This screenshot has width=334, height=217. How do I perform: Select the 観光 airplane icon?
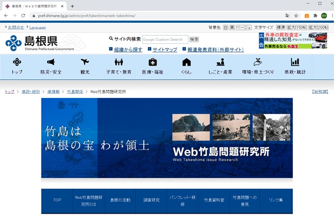pos(85,62)
